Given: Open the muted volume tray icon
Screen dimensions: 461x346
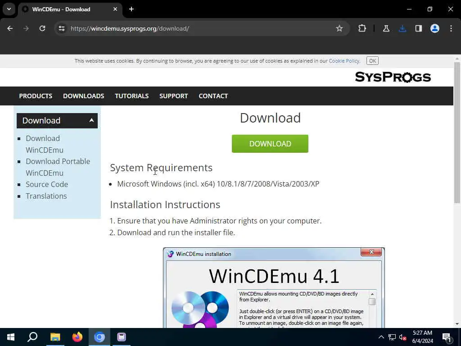Looking at the screenshot, I should 402,337.
